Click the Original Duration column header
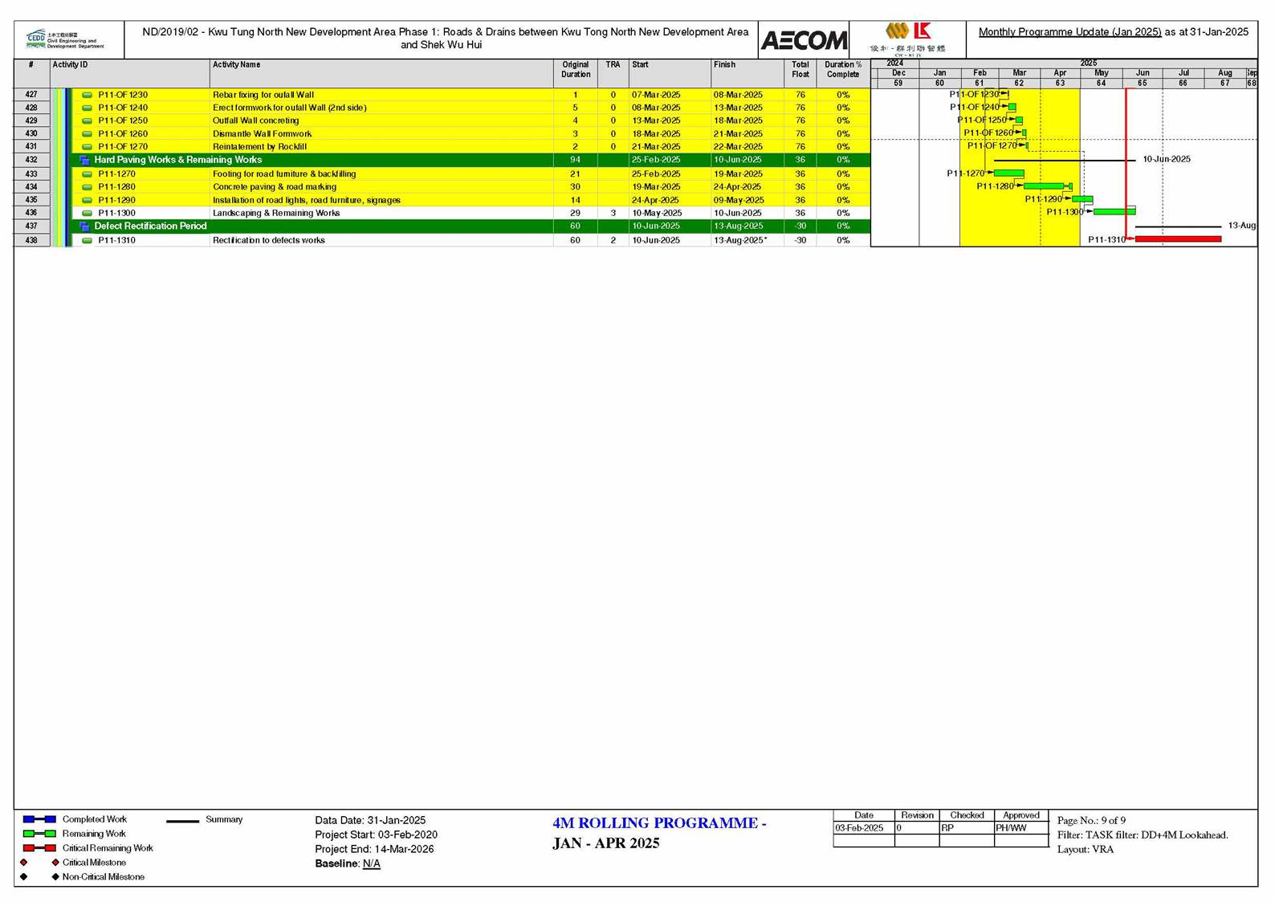Screen dimensions: 1275x902 pyautogui.click(x=575, y=70)
